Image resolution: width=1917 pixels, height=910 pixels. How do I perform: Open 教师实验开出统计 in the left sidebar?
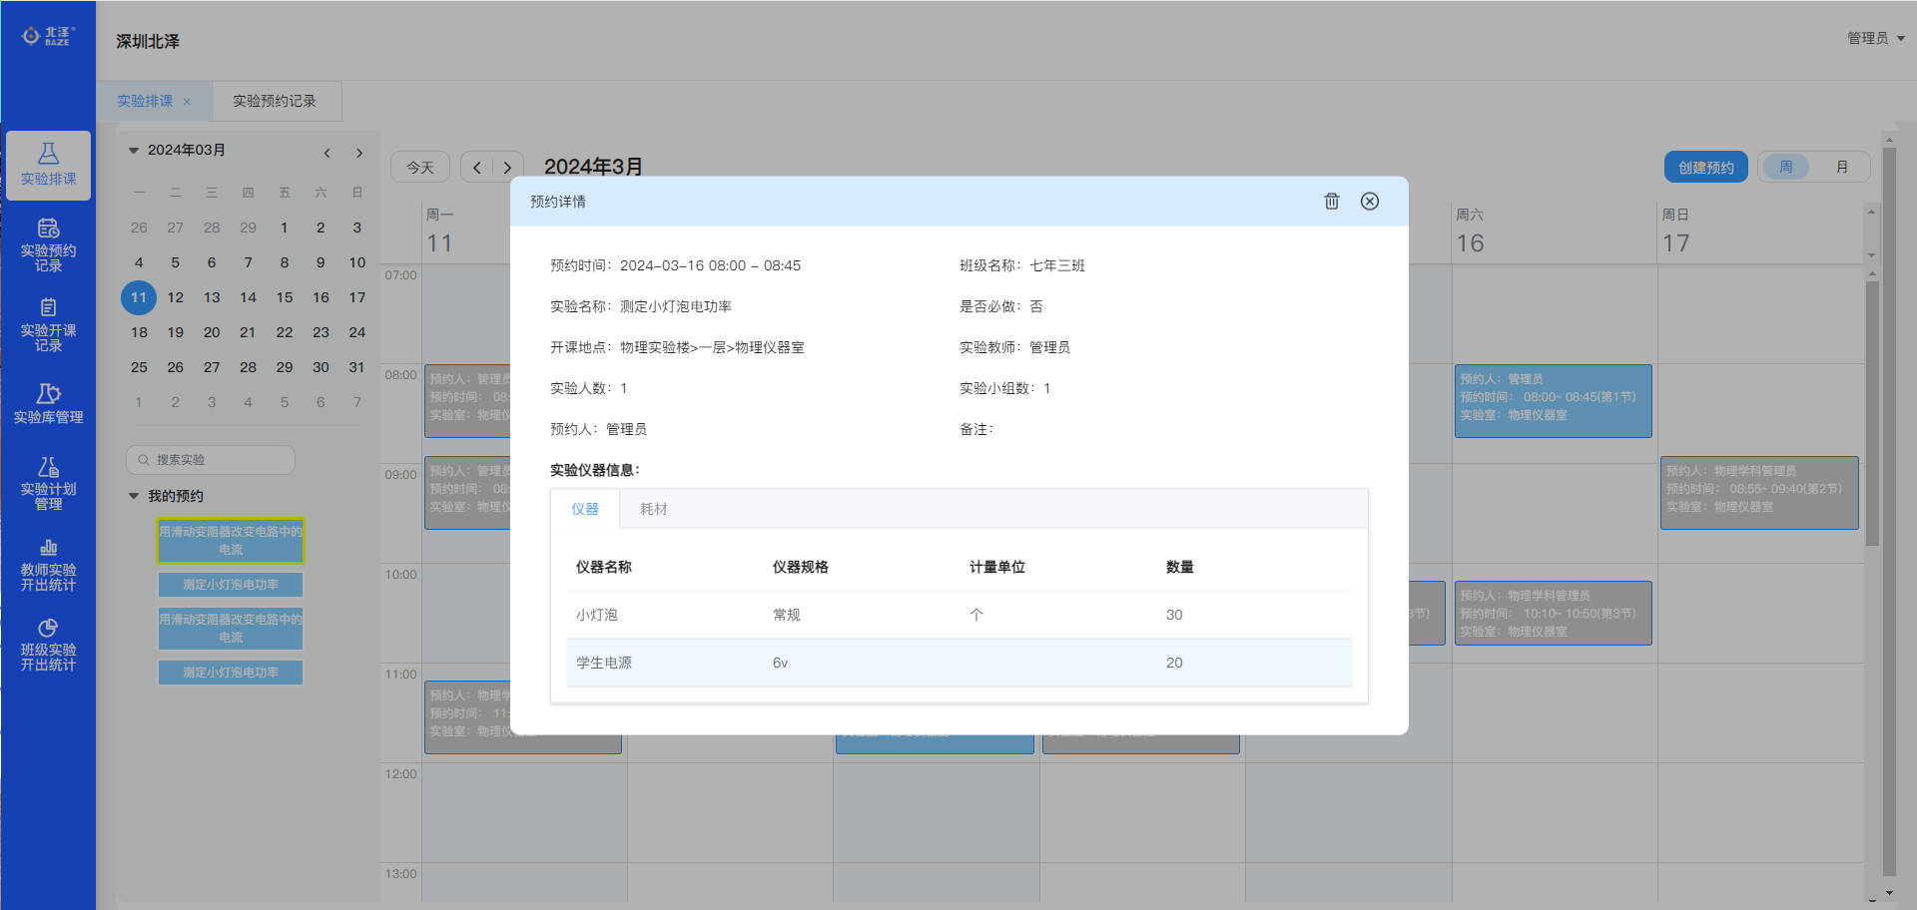(48, 564)
